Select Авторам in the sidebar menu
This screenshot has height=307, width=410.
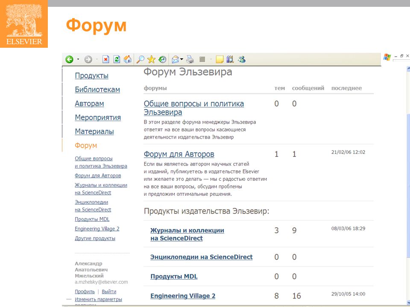[x=89, y=104]
